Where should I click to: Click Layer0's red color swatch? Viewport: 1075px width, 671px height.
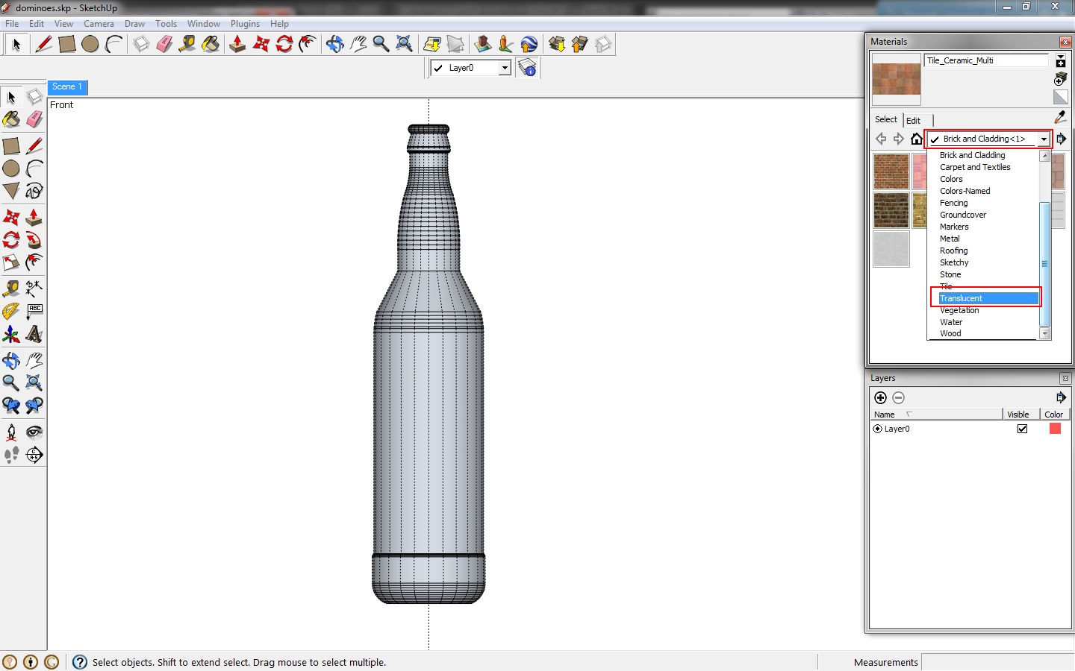coord(1055,429)
